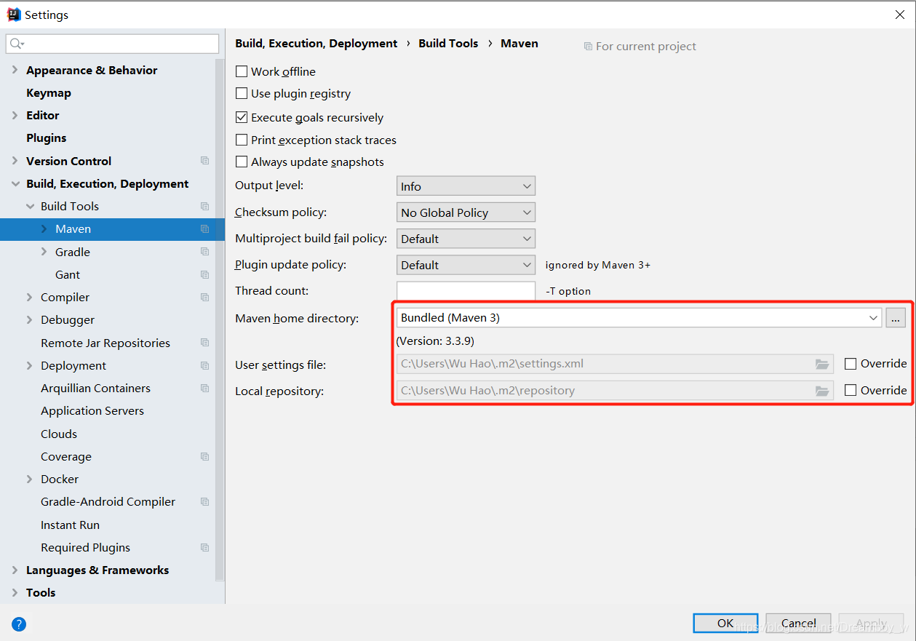
Task: Select Keymap in the settings tree
Action: tap(49, 93)
